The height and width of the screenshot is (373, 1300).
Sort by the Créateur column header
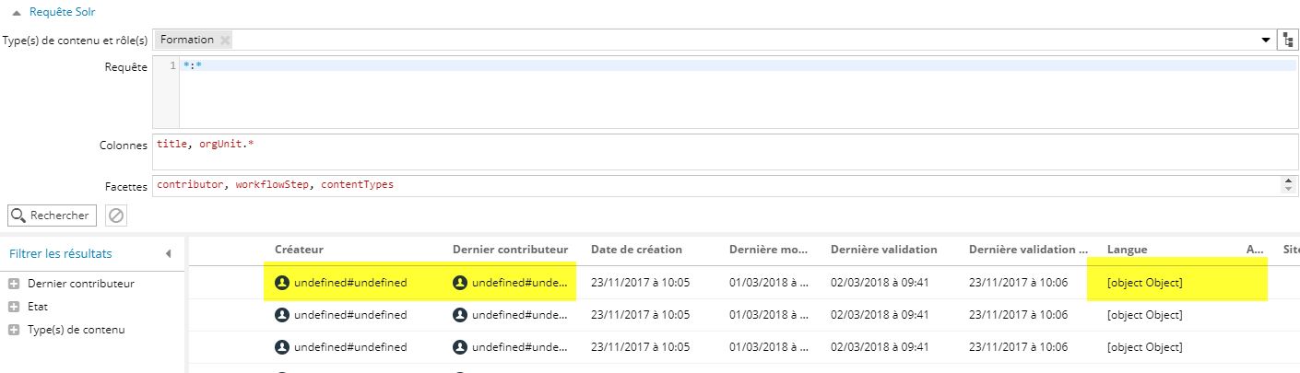pos(299,250)
